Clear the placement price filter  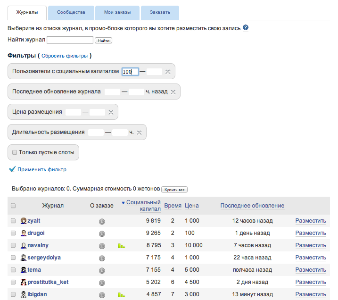[111, 112]
